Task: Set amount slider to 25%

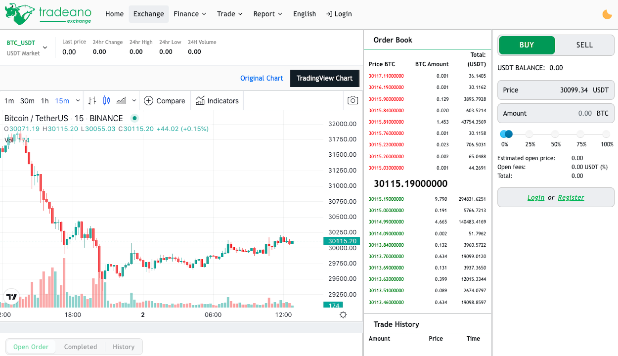Action: click(x=530, y=134)
